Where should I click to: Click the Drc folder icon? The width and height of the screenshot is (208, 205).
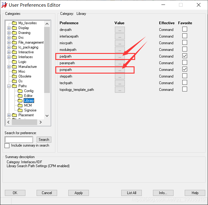point(14,38)
